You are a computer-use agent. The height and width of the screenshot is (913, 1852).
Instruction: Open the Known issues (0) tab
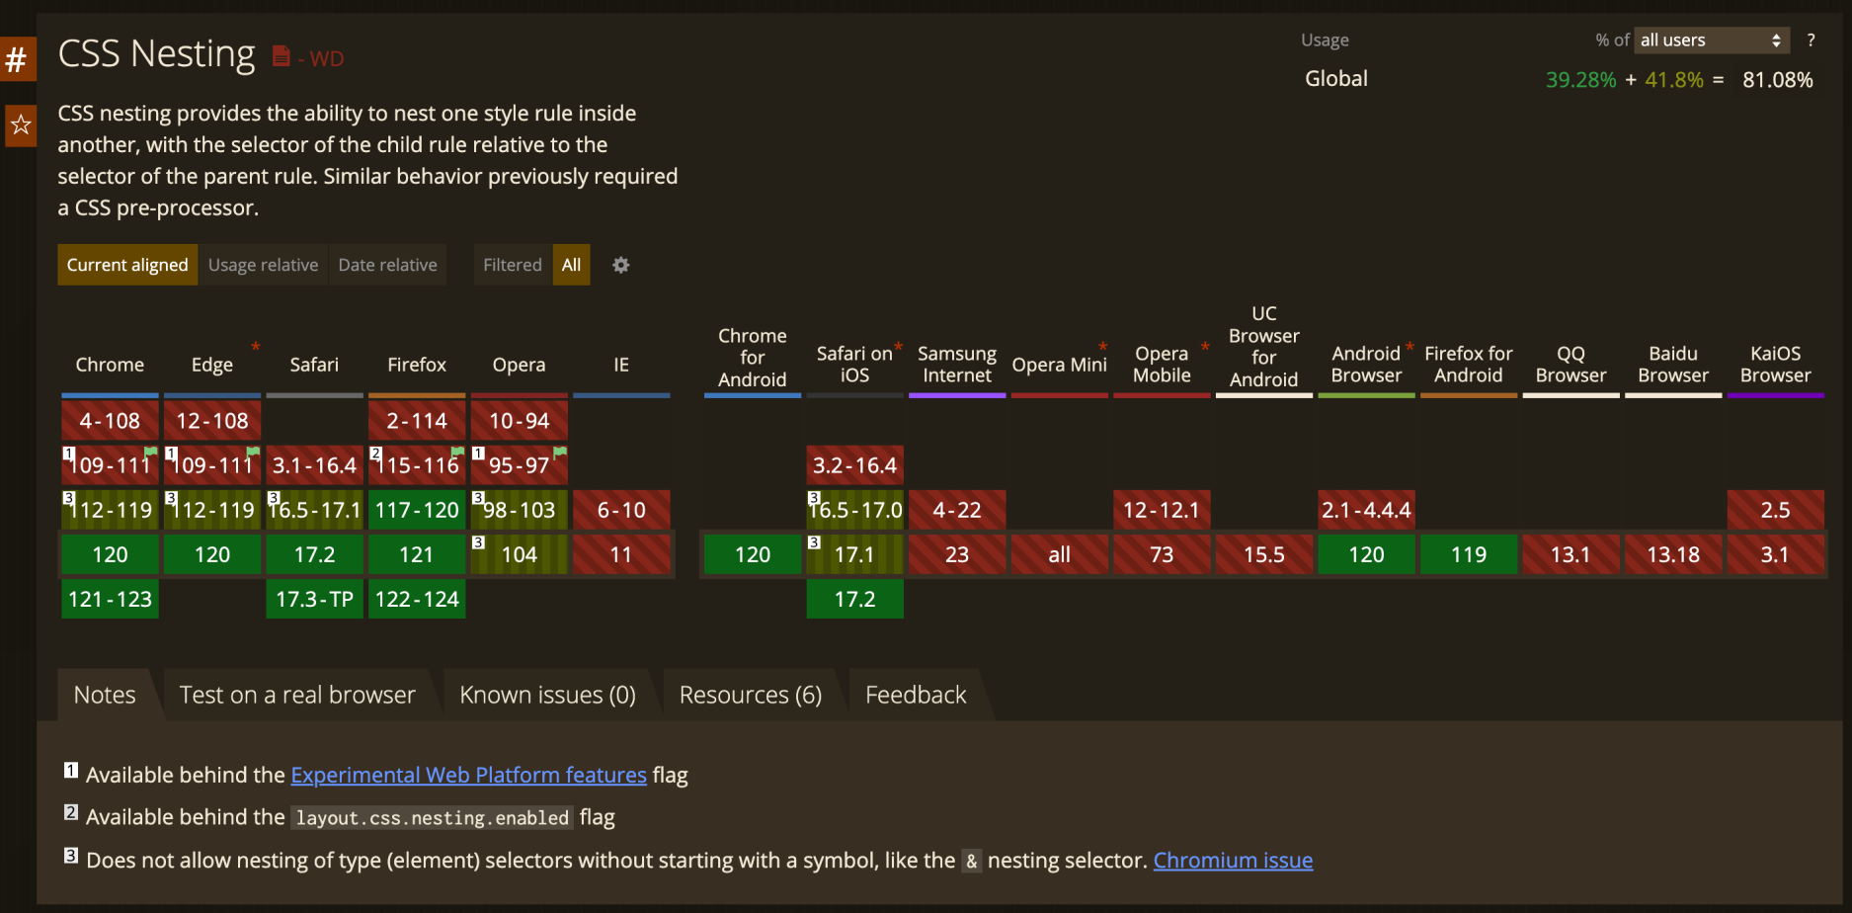click(547, 695)
